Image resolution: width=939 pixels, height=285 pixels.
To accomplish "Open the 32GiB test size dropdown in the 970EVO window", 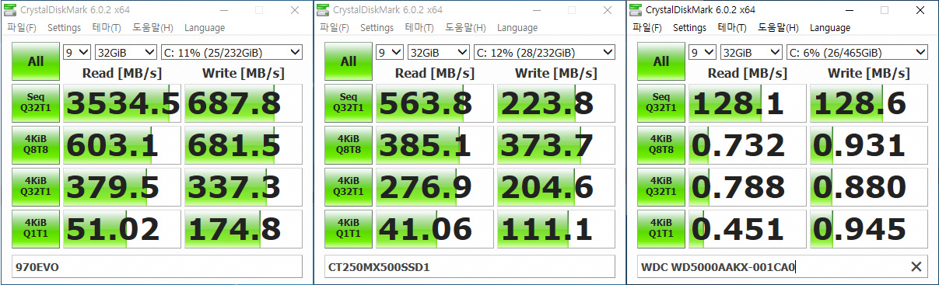I will (x=125, y=53).
